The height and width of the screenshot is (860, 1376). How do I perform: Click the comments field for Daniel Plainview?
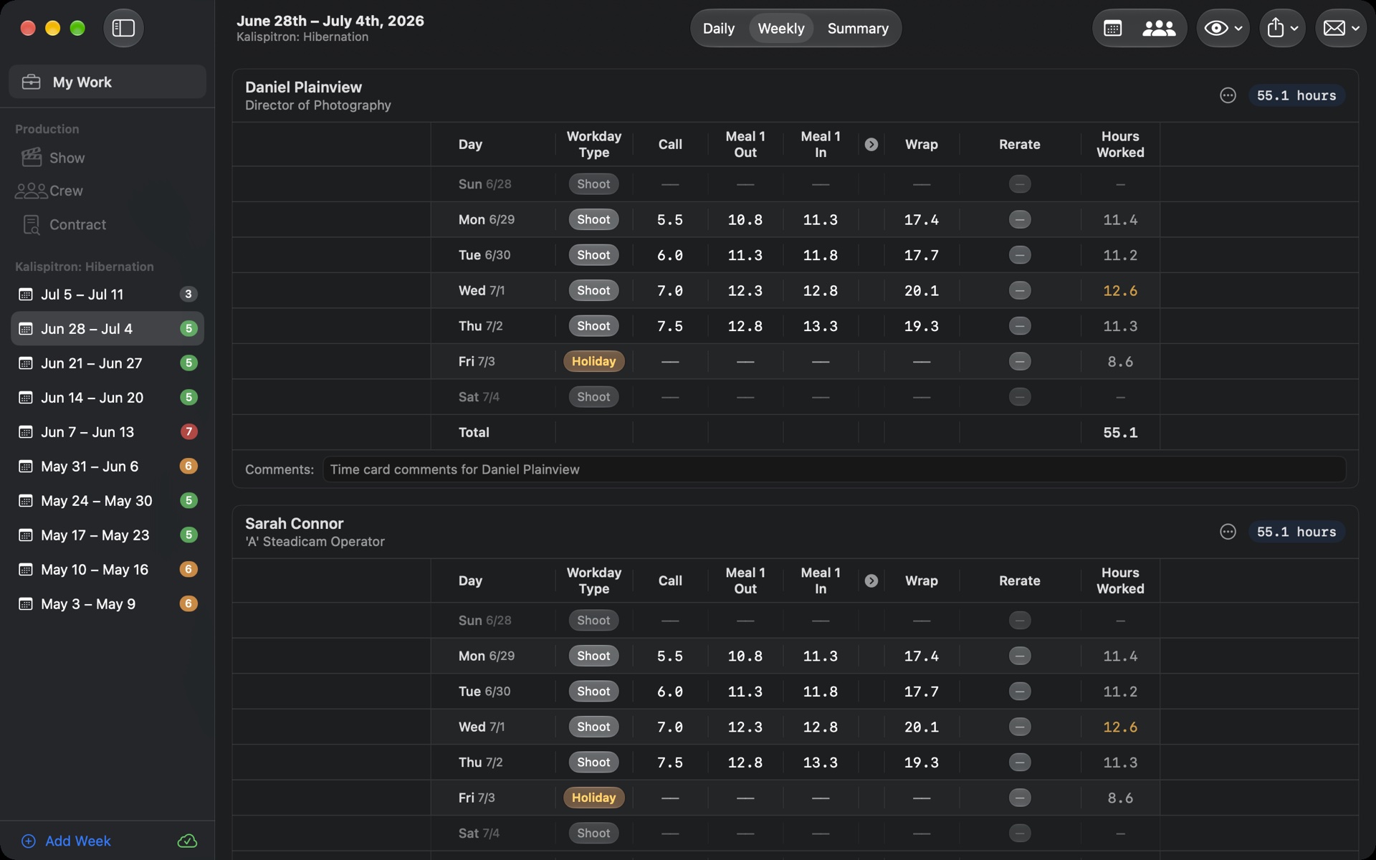tap(834, 469)
